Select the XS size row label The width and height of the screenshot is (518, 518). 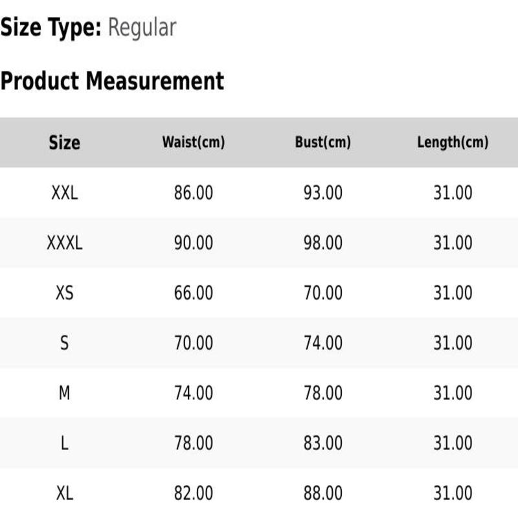64,293
